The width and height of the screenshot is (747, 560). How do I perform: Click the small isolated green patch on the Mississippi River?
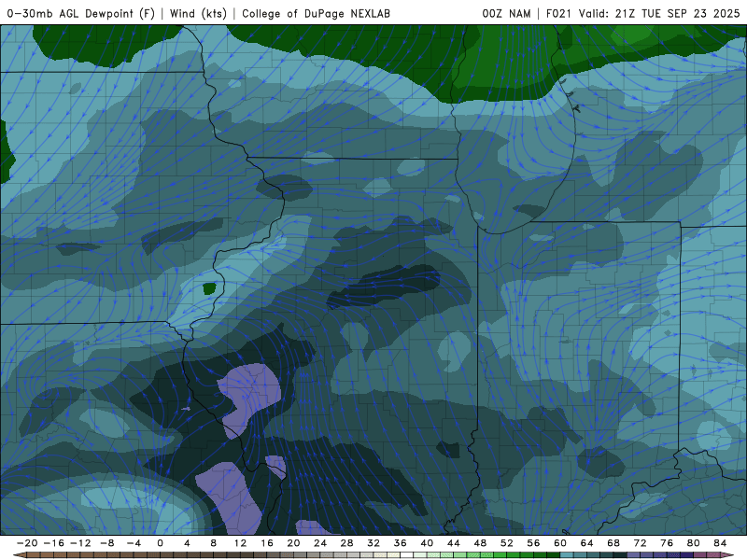[209, 288]
